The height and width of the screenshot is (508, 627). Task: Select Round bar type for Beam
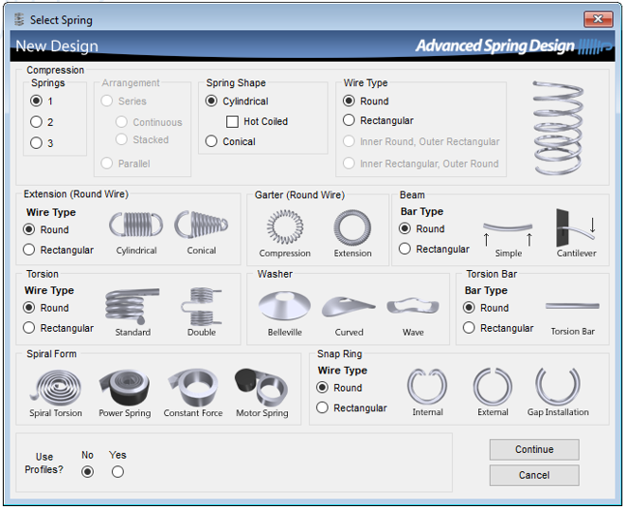pyautogui.click(x=404, y=228)
